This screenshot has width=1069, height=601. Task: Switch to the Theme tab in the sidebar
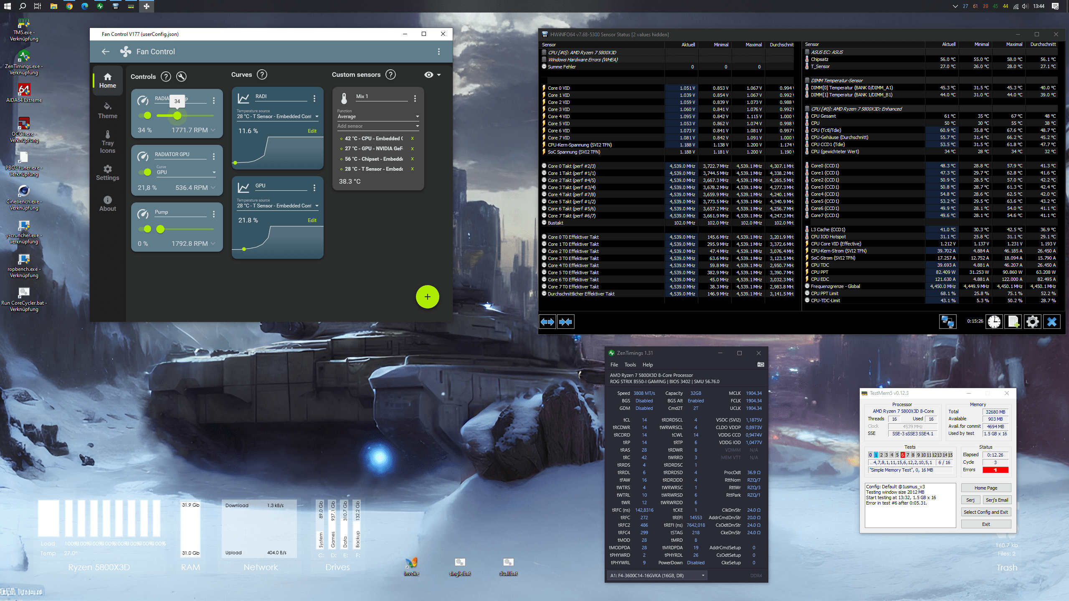point(107,111)
